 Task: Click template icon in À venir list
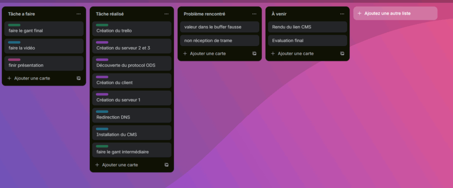[x=342, y=54]
